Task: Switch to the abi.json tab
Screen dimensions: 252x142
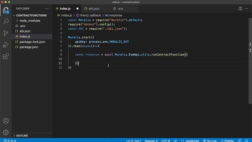Action: [94, 9]
